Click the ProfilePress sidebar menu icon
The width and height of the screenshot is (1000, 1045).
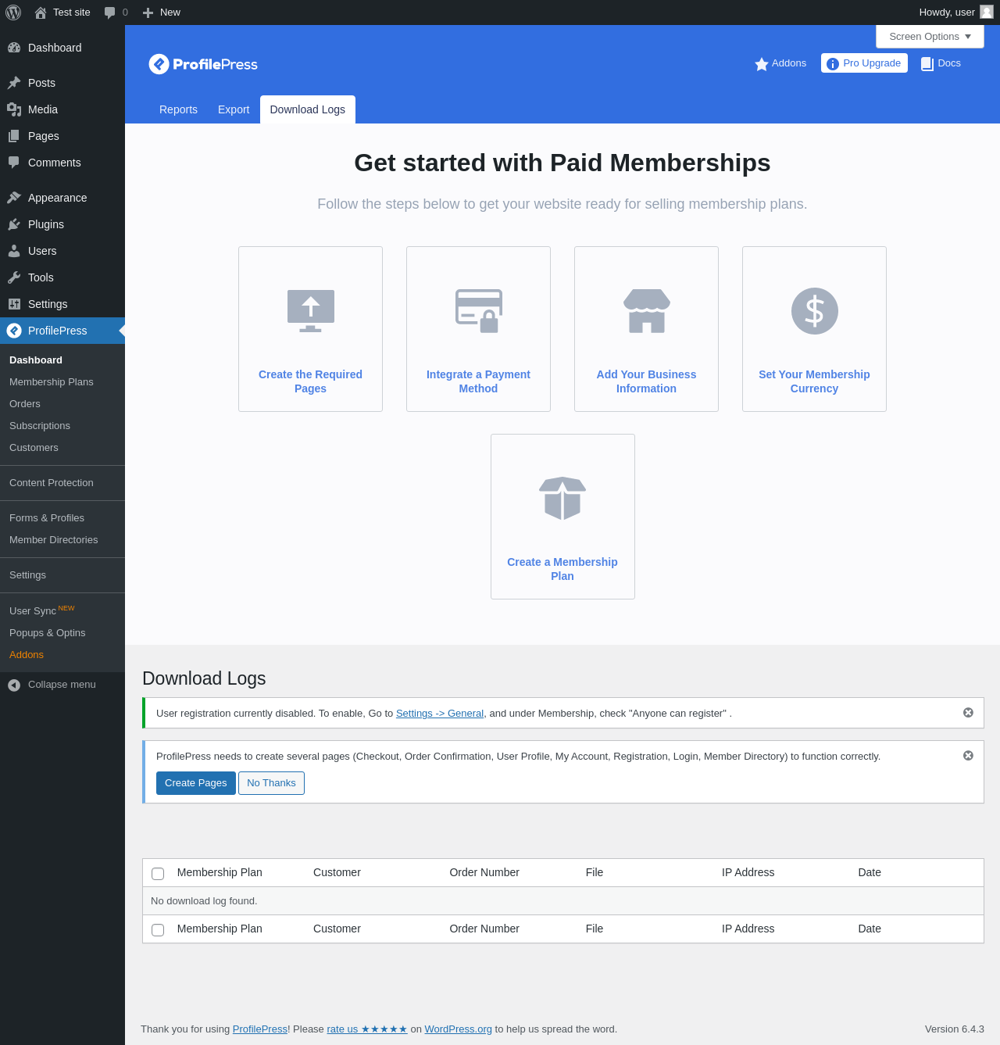click(x=14, y=331)
